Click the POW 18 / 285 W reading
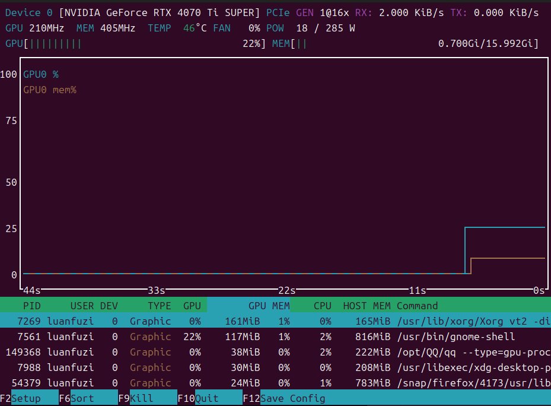 [x=311, y=28]
